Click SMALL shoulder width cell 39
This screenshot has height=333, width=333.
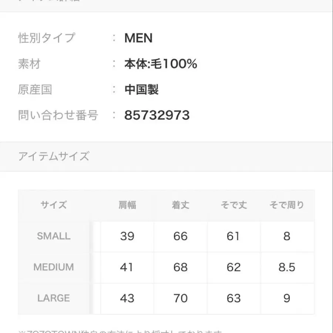click(127, 236)
